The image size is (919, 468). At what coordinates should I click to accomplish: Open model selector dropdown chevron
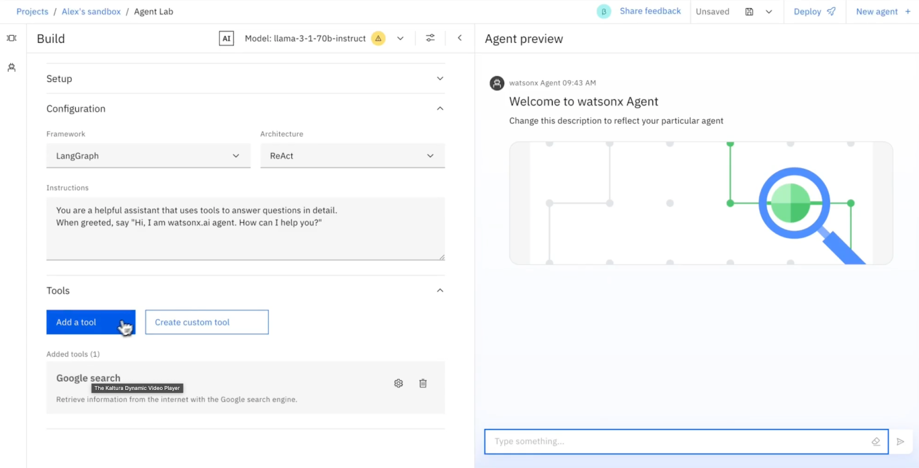pyautogui.click(x=400, y=38)
